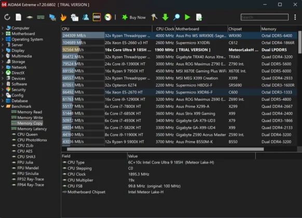Click the green download update arrow icon

165,17
